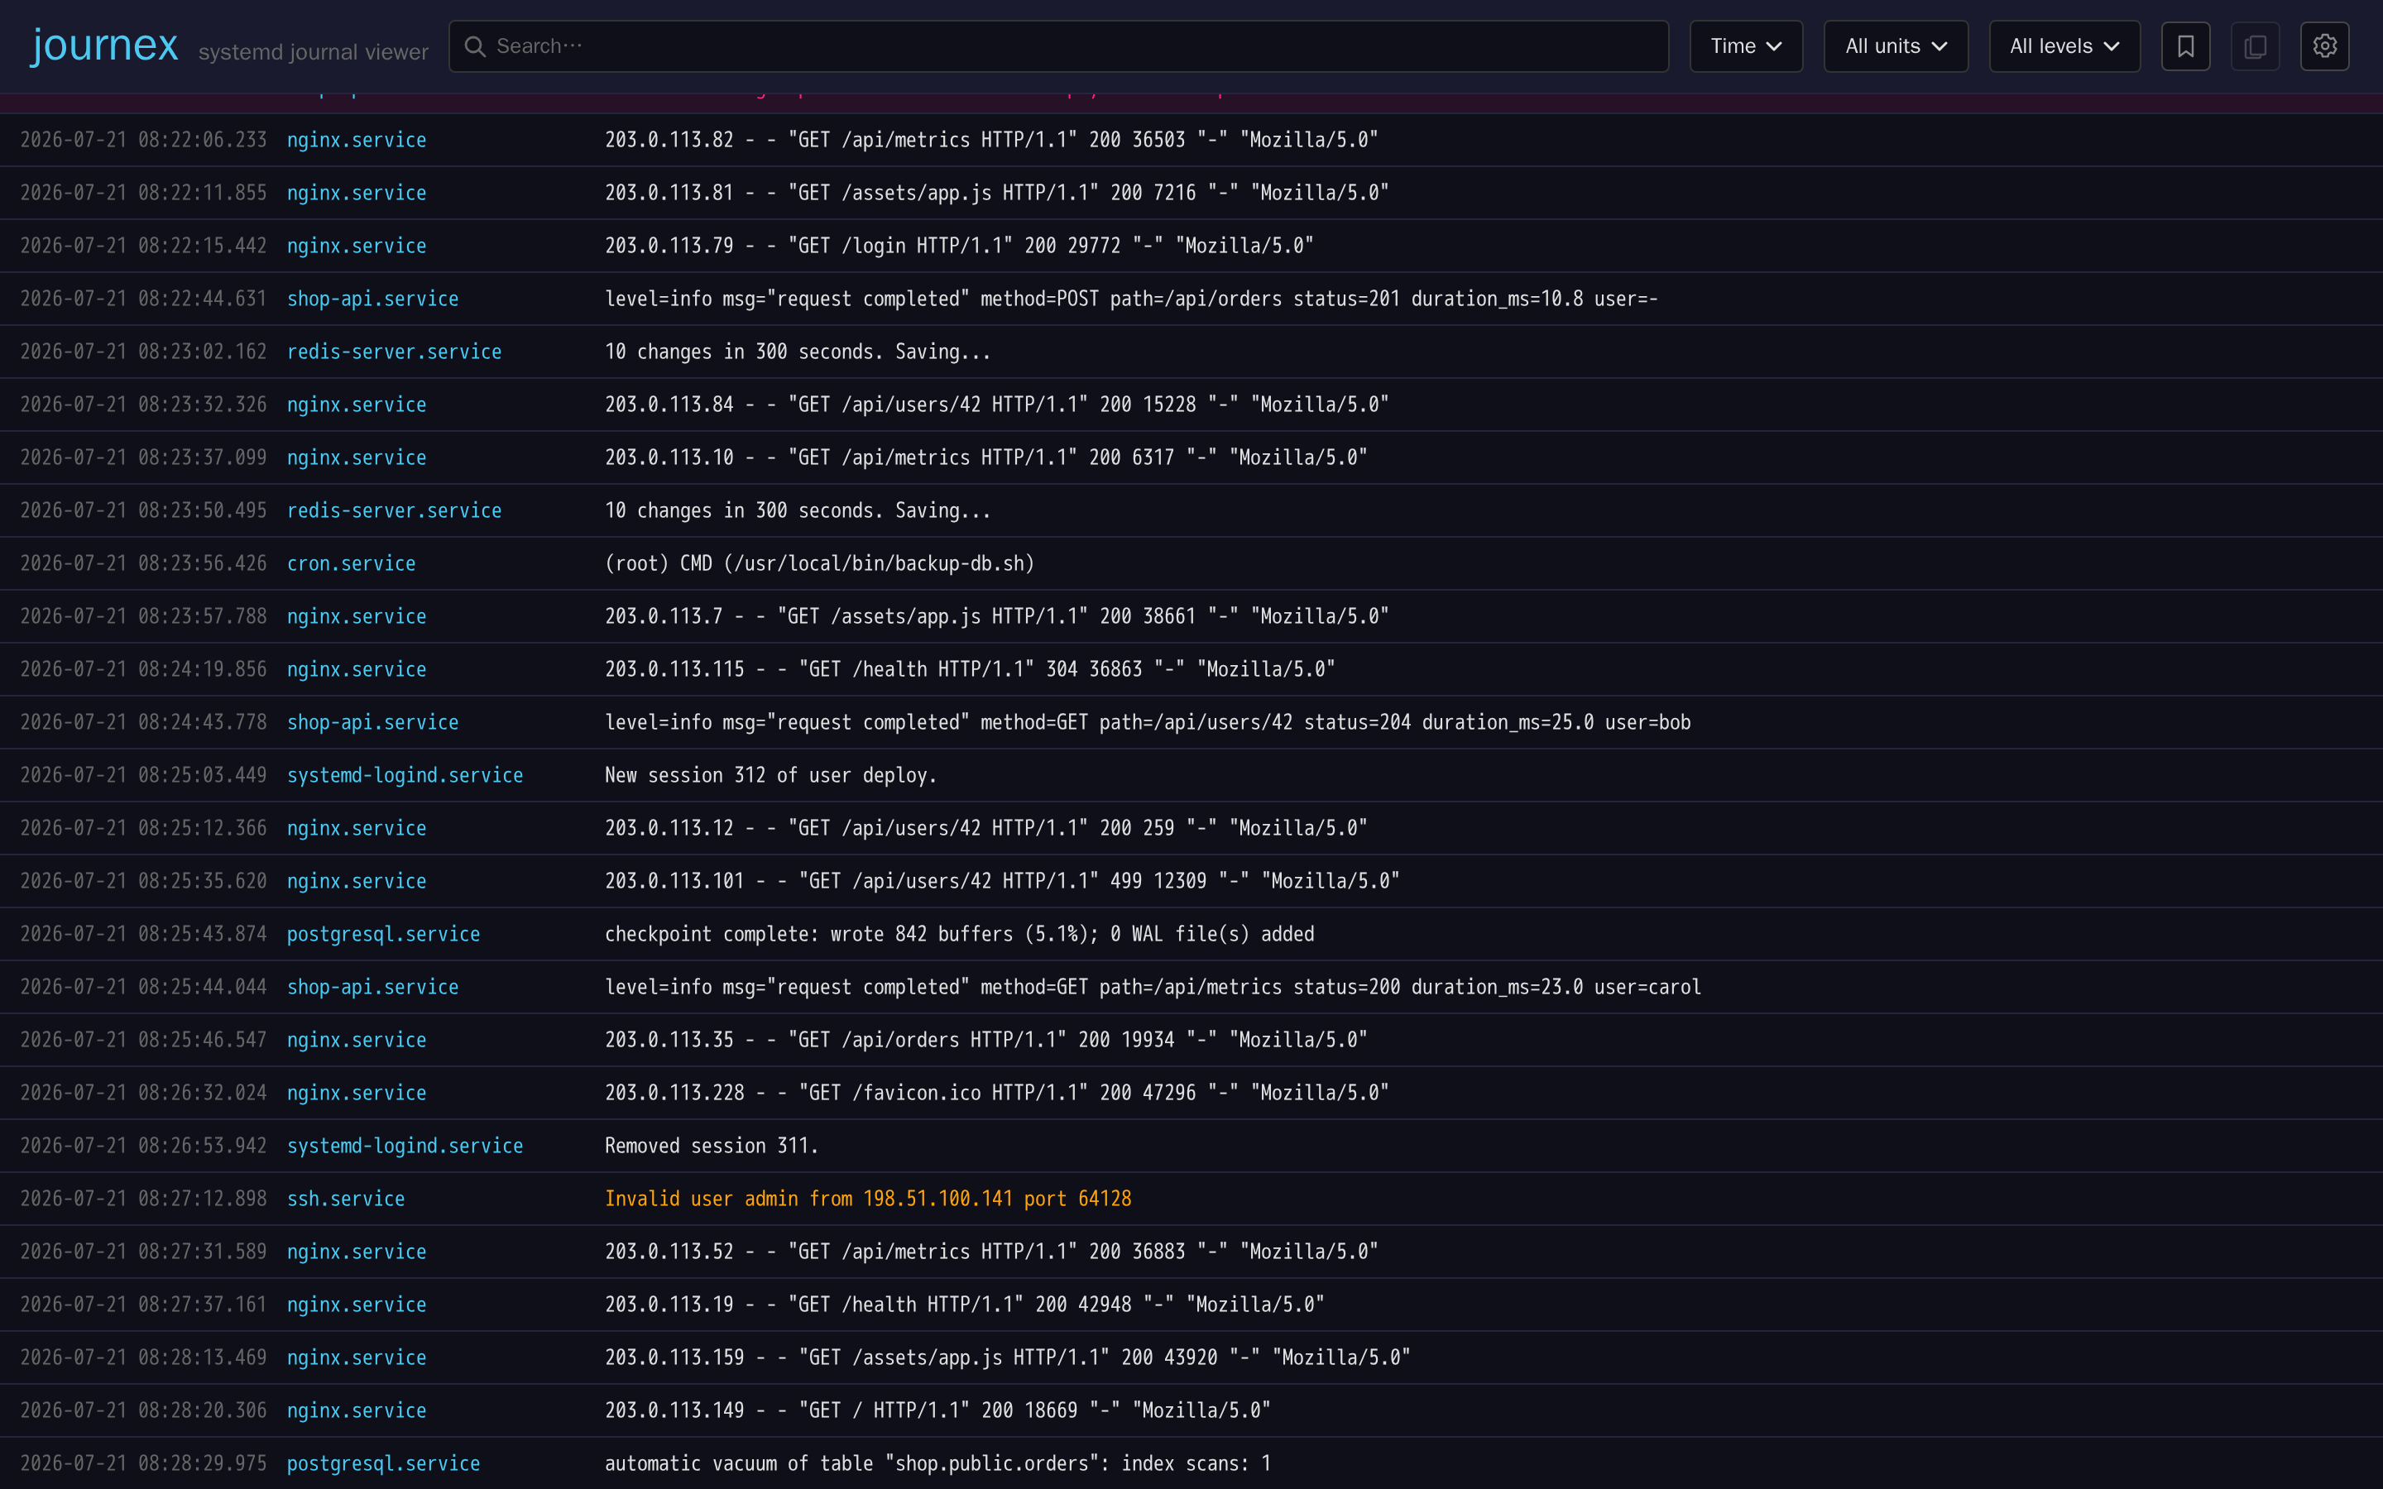
Task: Click shop-api.service on user=bob row
Action: tap(372, 722)
